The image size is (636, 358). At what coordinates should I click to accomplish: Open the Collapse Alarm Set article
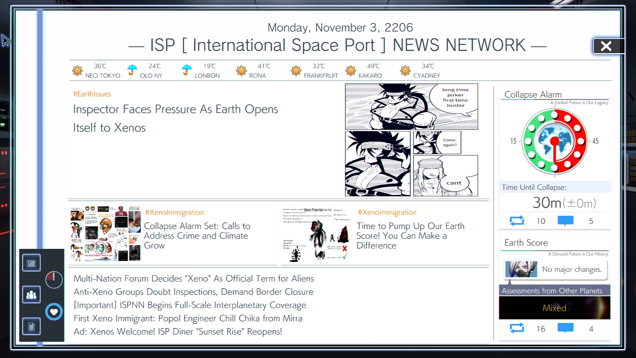click(x=197, y=236)
